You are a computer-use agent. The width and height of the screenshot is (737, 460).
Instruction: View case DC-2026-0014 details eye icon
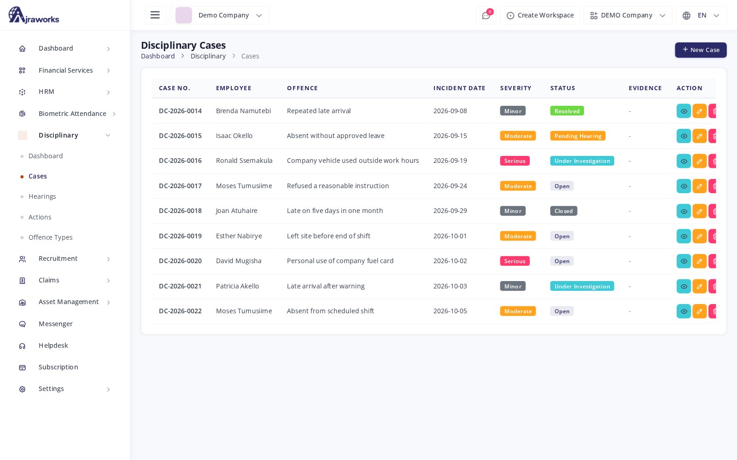684,111
